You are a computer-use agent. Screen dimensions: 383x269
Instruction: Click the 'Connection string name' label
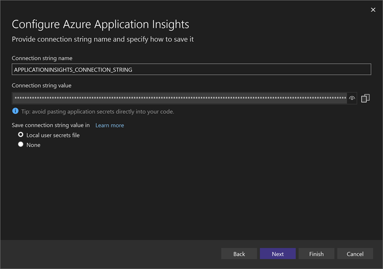[42, 58]
